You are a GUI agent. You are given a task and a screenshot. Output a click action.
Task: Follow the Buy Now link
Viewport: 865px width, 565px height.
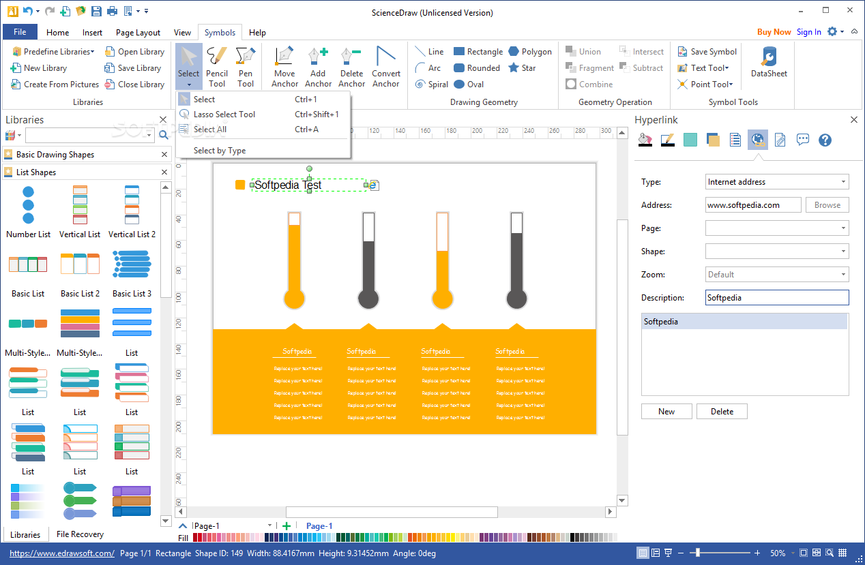pos(774,32)
